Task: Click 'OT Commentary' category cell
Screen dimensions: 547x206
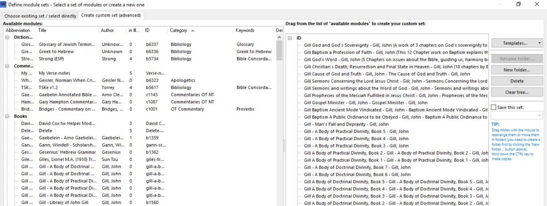Action: click(x=187, y=109)
